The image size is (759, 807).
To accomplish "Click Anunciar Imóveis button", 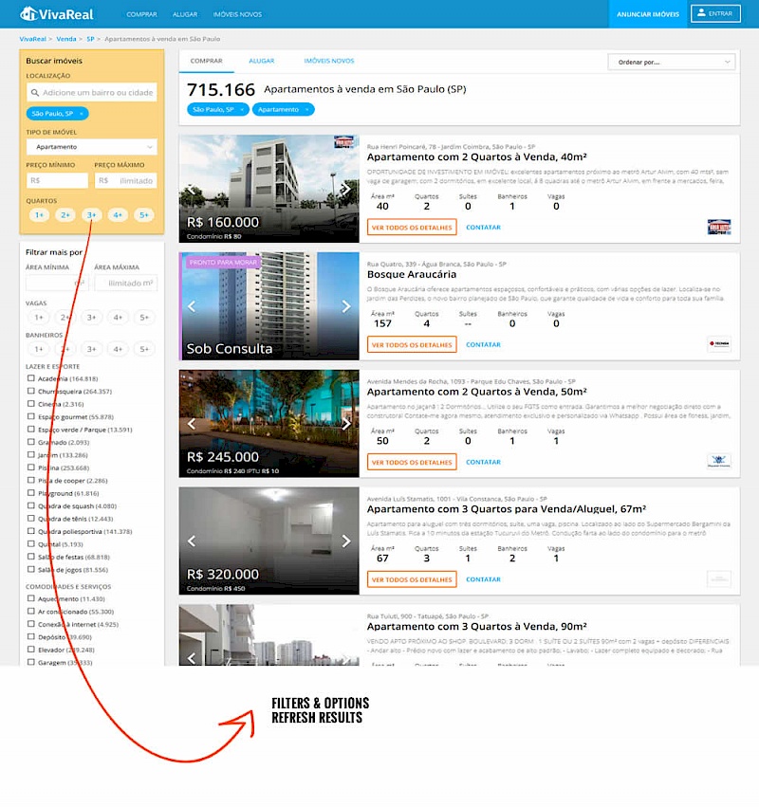I will pyautogui.click(x=648, y=14).
